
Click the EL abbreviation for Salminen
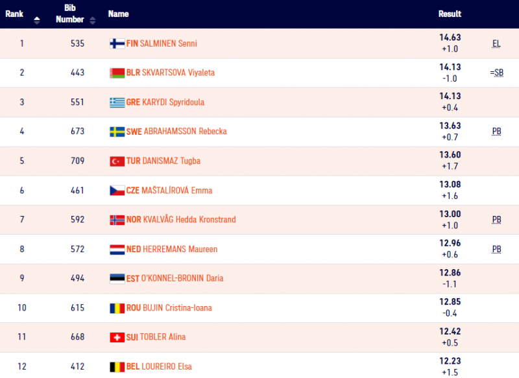496,43
